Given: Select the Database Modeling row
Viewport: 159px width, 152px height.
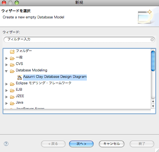Looking at the screenshot, I should pos(31,70).
